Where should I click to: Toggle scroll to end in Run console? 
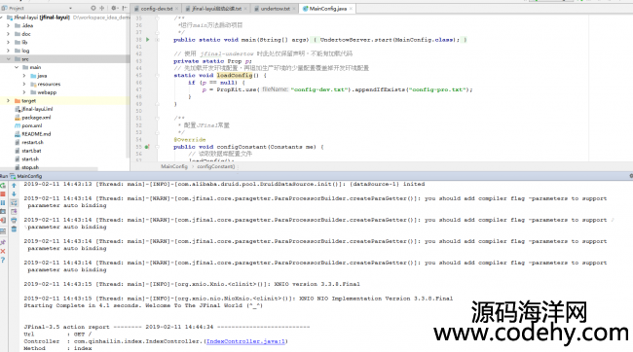pos(14,212)
